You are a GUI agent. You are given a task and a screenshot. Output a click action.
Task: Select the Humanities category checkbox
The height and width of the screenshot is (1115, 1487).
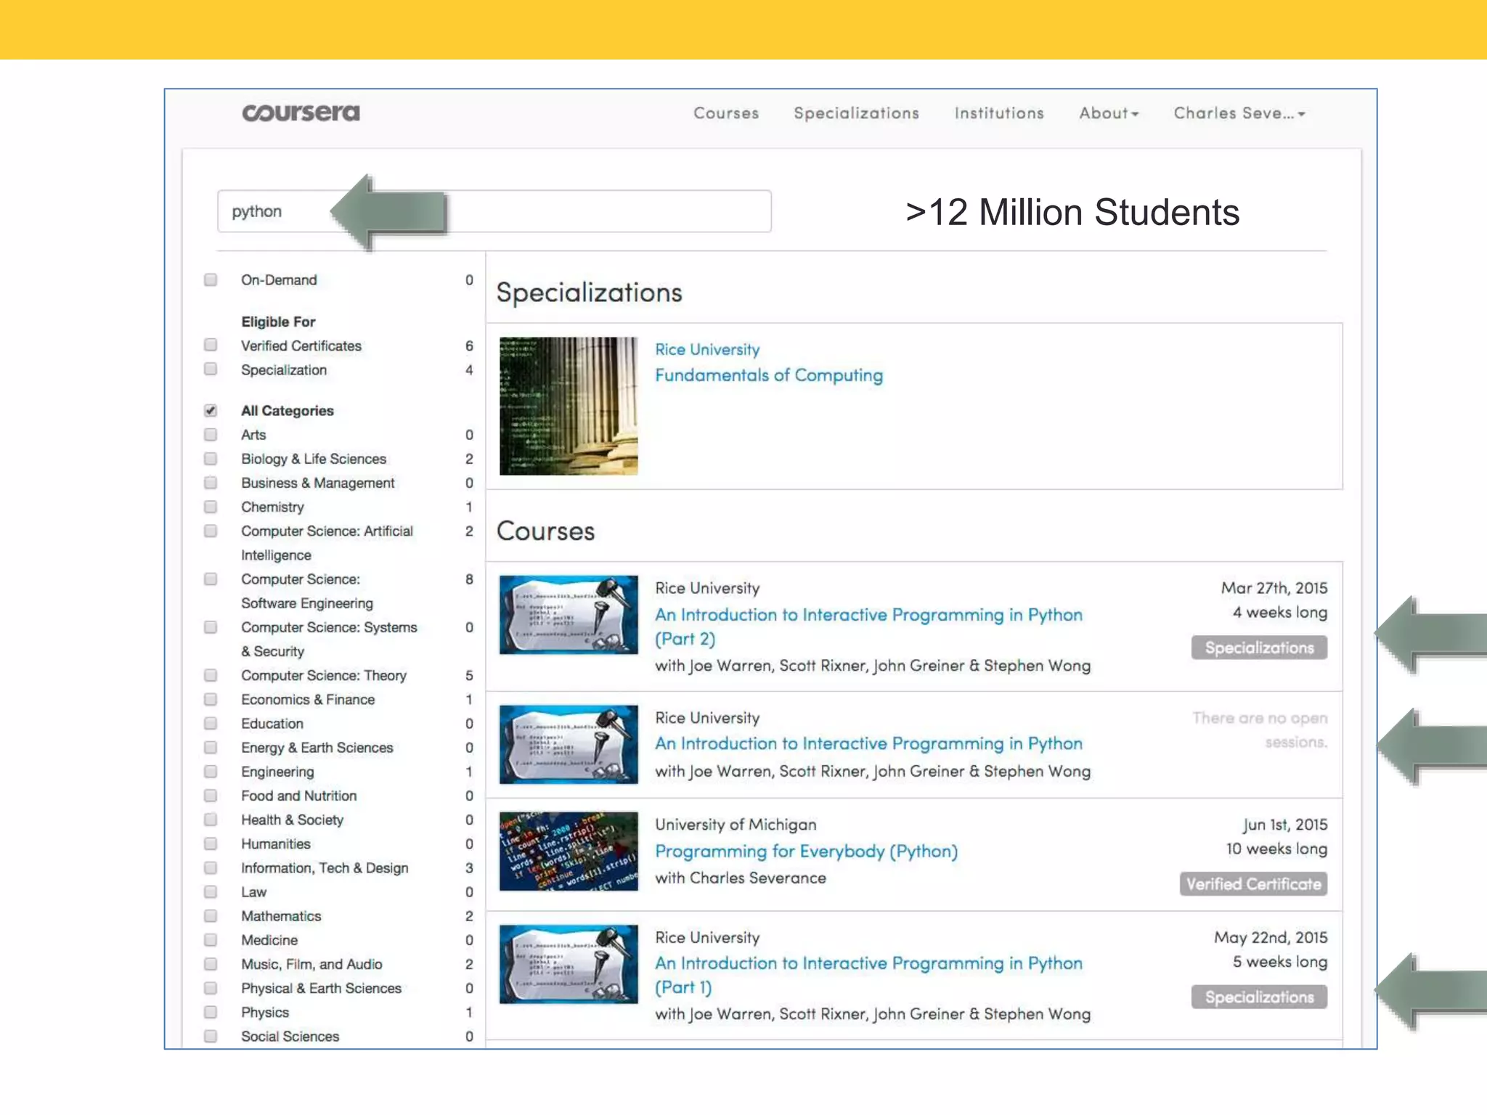(211, 844)
